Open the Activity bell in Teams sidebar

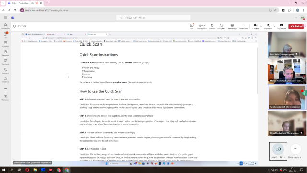(5, 25)
